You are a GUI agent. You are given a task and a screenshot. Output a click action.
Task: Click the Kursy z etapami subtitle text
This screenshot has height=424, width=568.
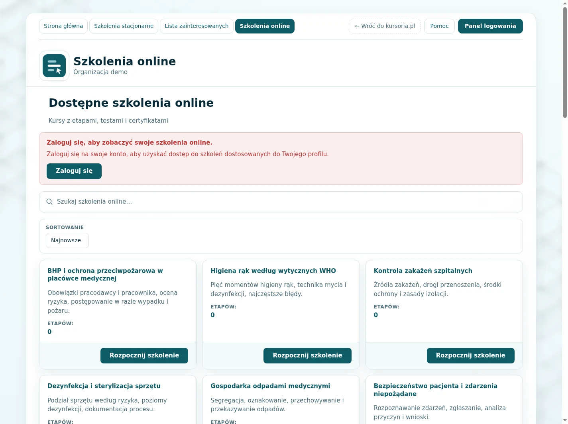tap(108, 121)
